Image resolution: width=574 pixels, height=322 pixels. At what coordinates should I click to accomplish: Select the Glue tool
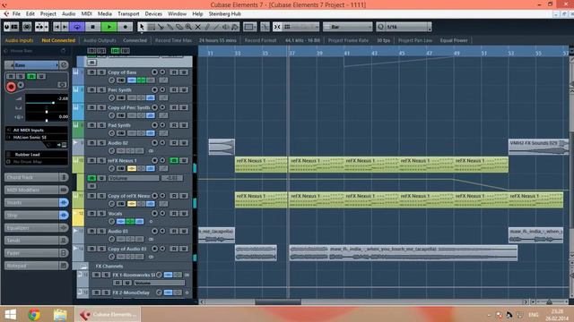pyautogui.click(x=170, y=27)
